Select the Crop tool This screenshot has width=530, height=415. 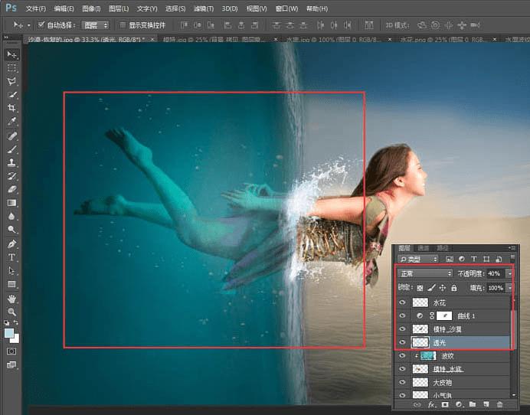[12, 108]
